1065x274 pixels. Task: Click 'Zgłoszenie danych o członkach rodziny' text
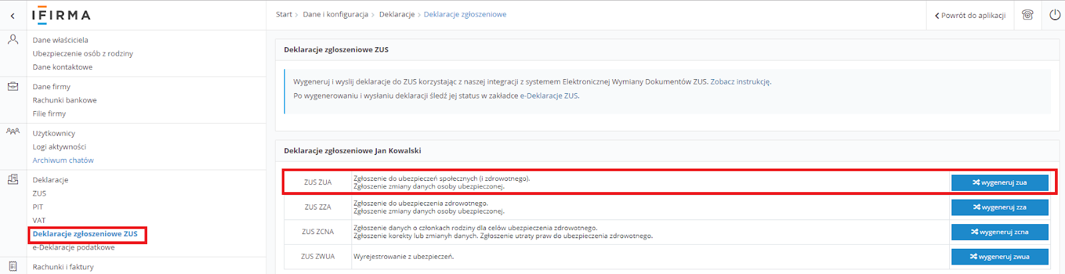[475, 227]
